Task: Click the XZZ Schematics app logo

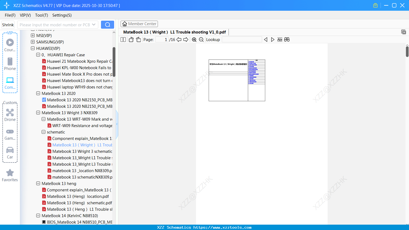Action: point(7,5)
